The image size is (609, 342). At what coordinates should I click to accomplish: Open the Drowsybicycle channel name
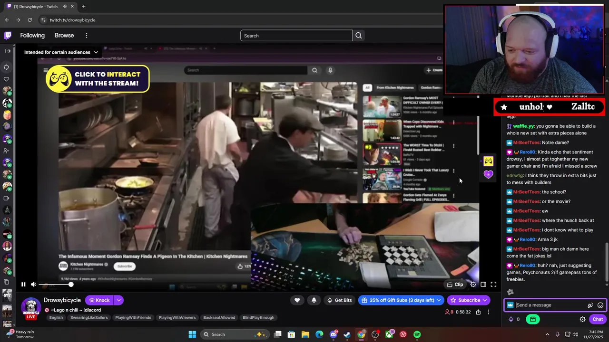tap(62, 300)
